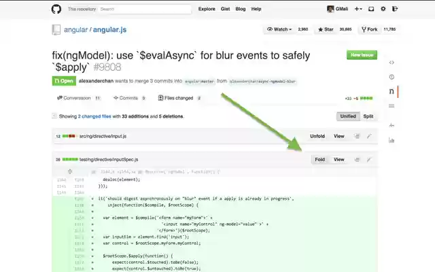Viewport: 435px width, 272px height.
Task: Select the Split diff view
Action: point(368,116)
